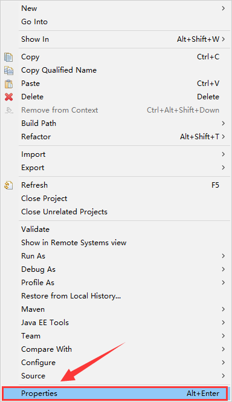Click the red Delete X icon
This screenshot has width=232, height=402.
8,97
